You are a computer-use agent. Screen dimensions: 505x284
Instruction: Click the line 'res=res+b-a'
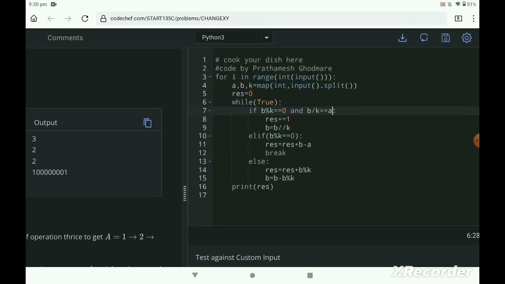pos(288,145)
